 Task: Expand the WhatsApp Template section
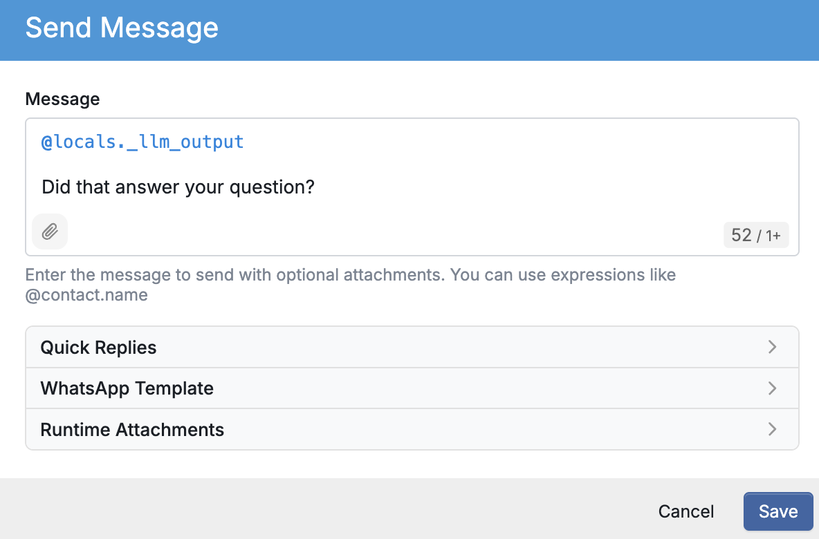412,388
